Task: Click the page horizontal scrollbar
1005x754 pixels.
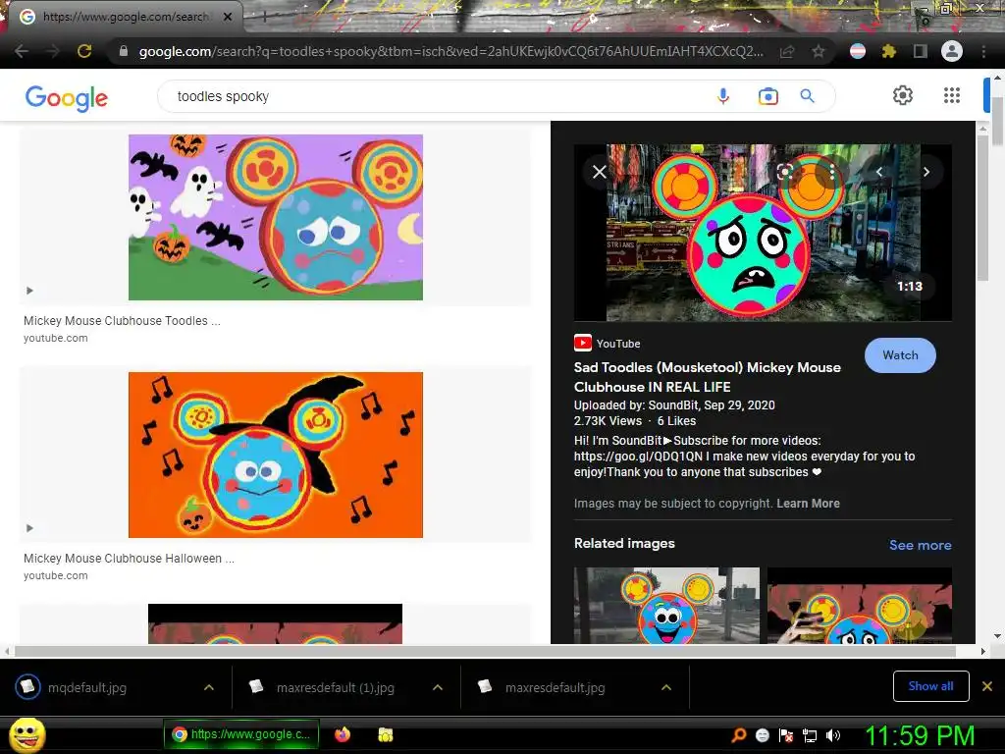Action: (486, 652)
